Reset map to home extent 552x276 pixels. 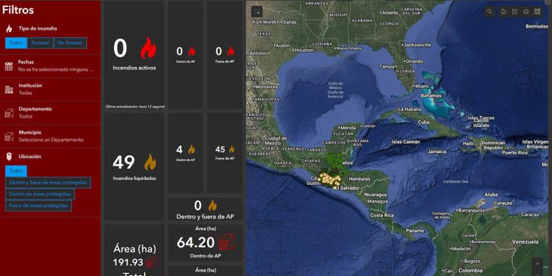point(504,12)
